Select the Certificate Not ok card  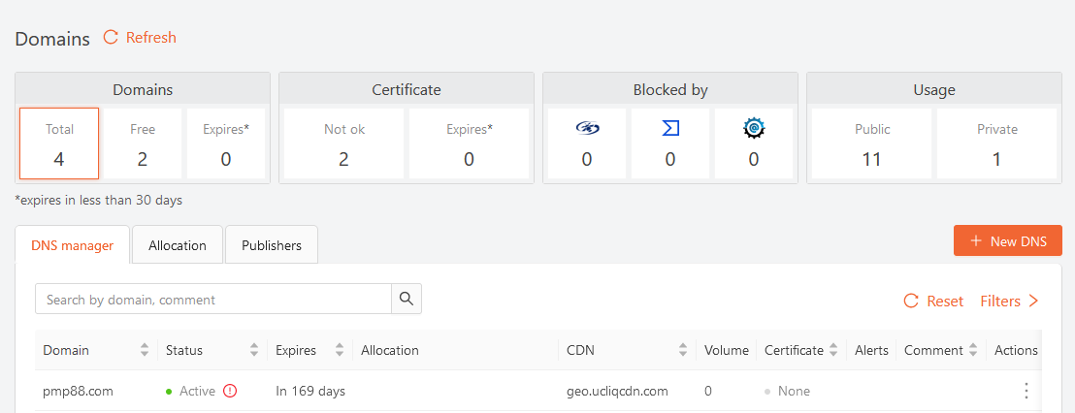[x=344, y=143]
